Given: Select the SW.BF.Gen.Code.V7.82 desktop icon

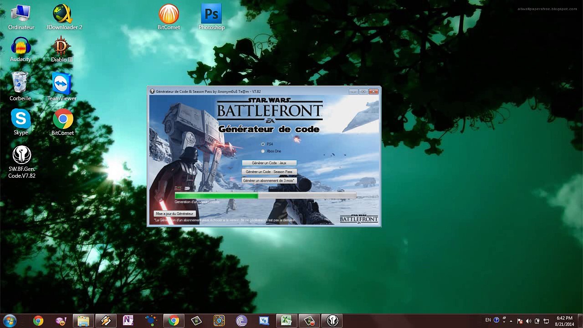Looking at the screenshot, I should tap(22, 162).
